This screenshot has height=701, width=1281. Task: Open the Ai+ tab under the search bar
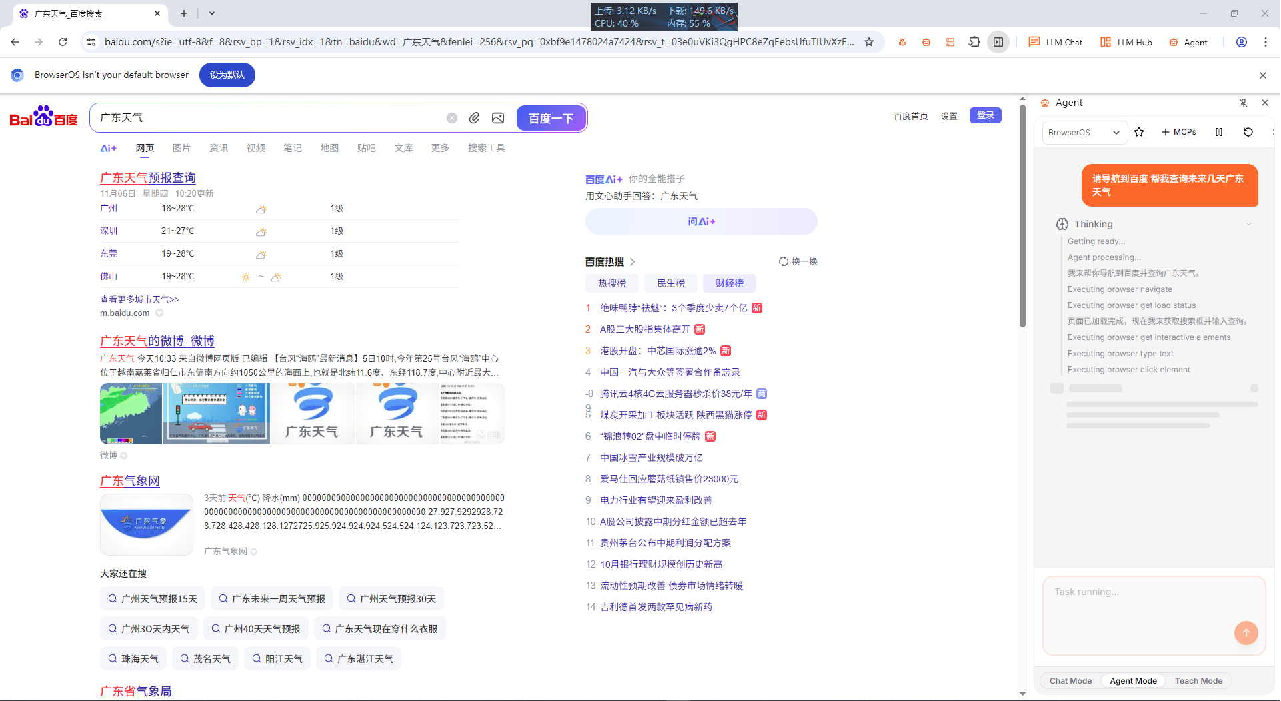click(x=109, y=148)
